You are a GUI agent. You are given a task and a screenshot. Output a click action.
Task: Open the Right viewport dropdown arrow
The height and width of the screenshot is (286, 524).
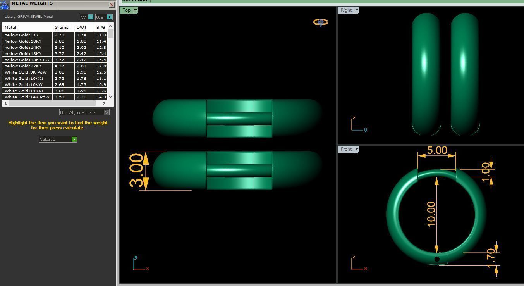[357, 10]
